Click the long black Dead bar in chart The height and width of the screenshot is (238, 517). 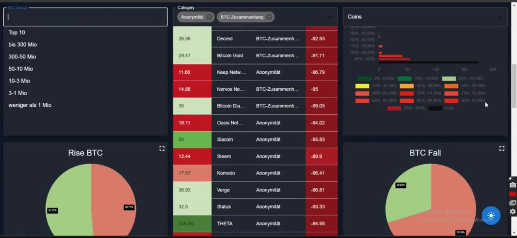(428, 62)
